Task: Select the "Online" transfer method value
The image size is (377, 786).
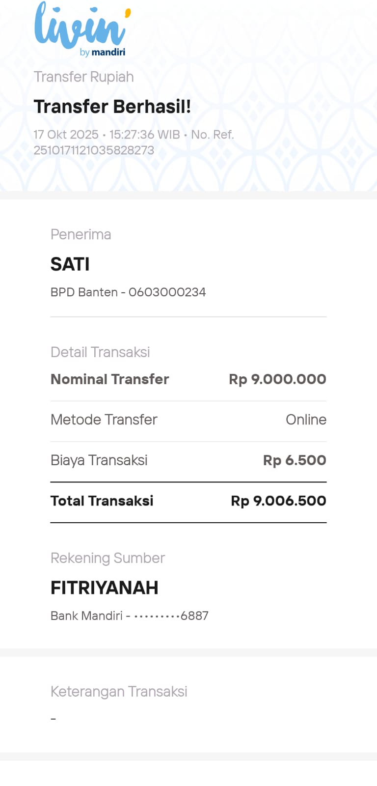Action: coord(306,420)
